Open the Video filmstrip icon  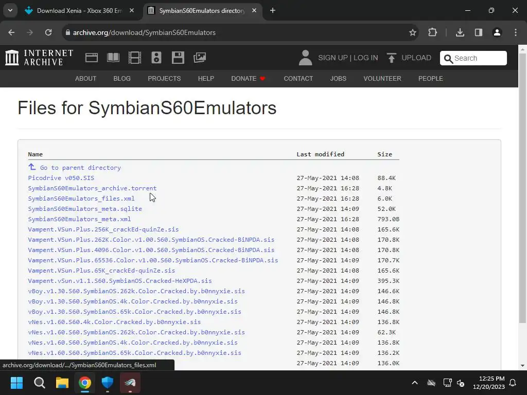point(135,58)
